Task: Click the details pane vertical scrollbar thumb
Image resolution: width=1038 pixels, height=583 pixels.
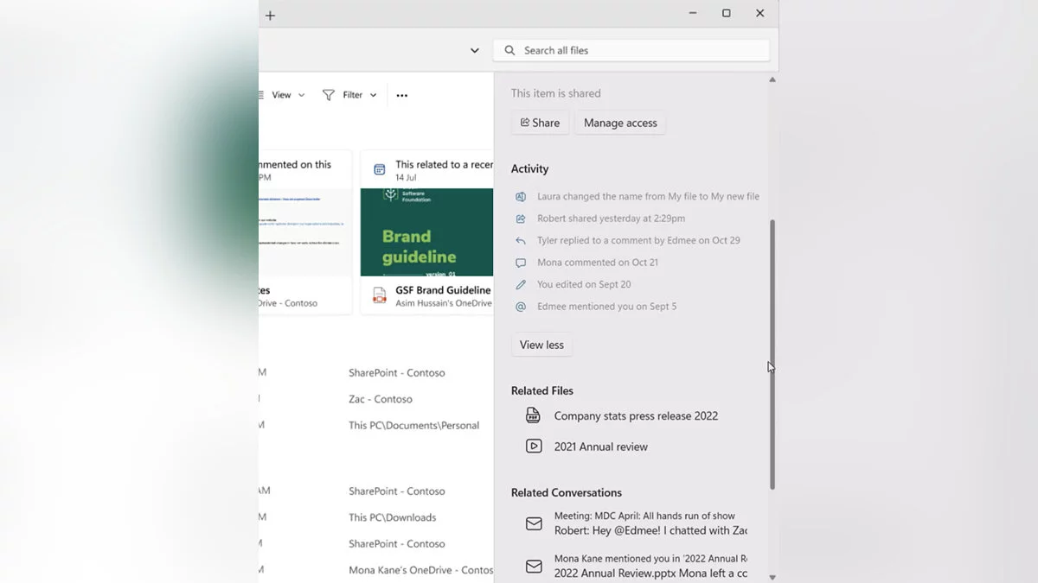Action: (772, 354)
